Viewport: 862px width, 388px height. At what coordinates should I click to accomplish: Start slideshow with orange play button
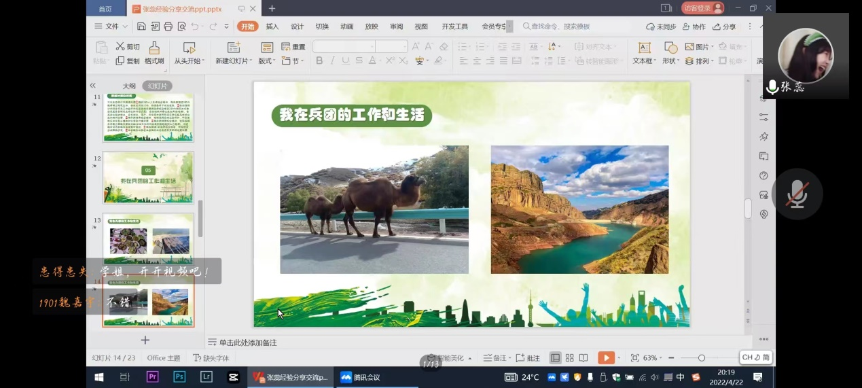tap(606, 358)
